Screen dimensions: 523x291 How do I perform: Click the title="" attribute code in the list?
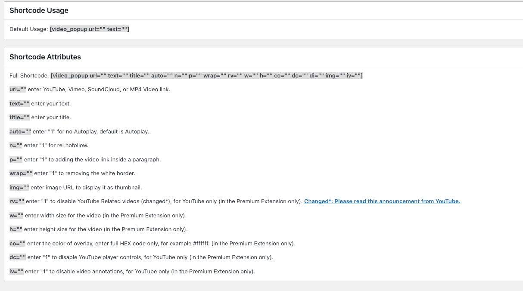(x=19, y=117)
